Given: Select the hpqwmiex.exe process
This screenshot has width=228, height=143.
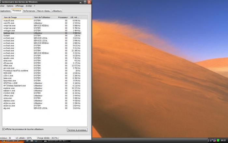Looking at the screenshot, I should pyautogui.click(x=42, y=81).
